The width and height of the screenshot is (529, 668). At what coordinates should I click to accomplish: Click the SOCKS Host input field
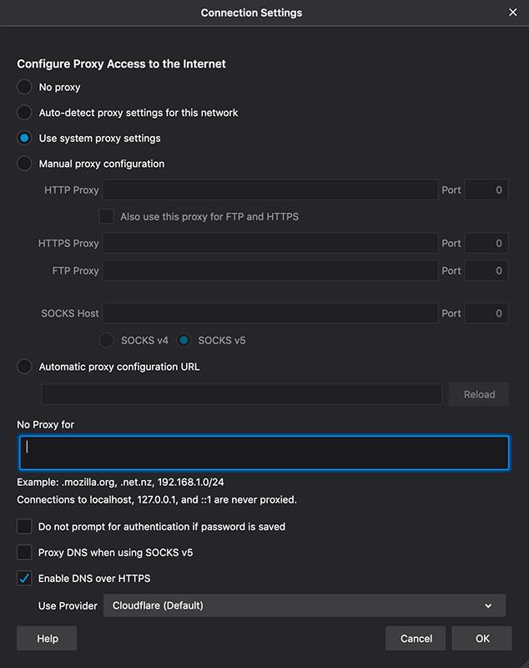coord(270,313)
